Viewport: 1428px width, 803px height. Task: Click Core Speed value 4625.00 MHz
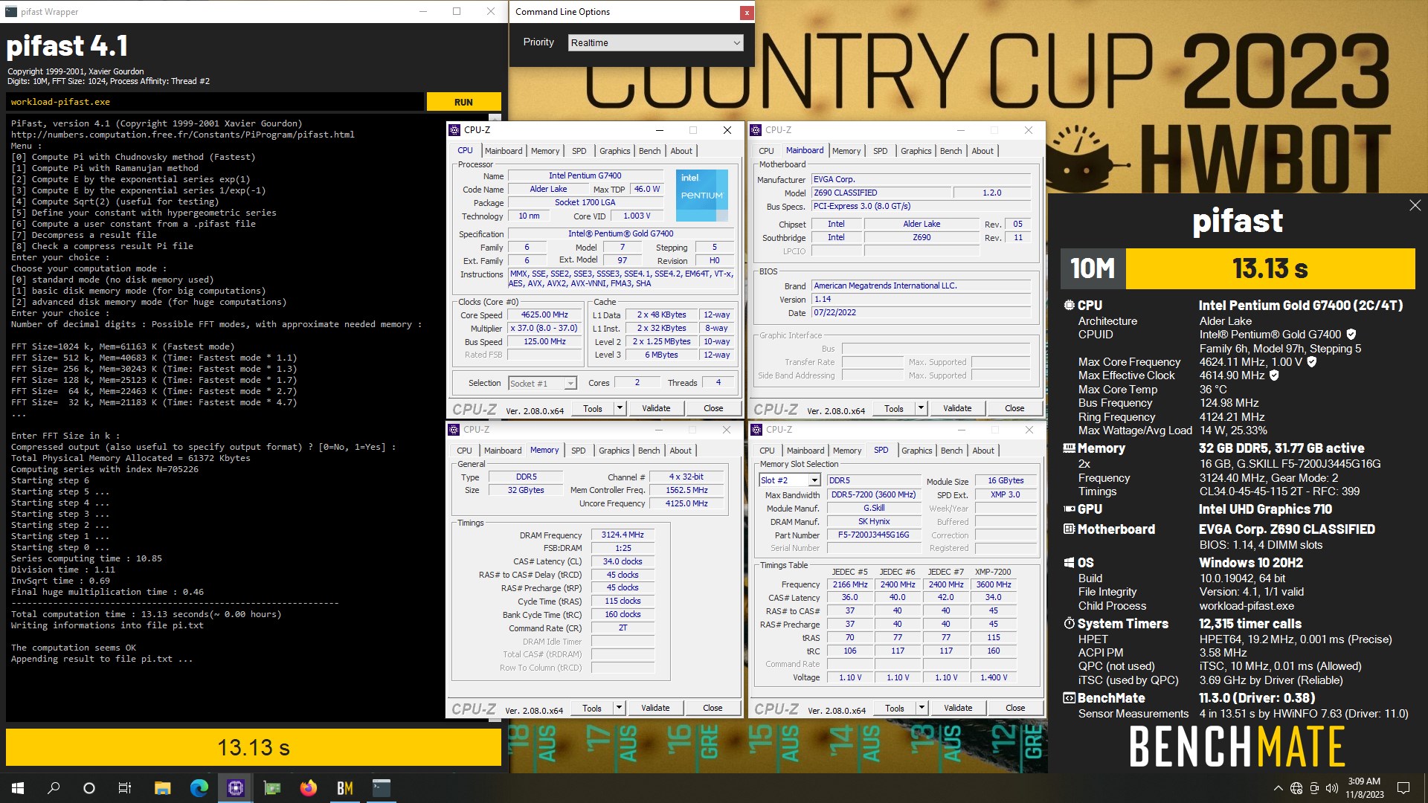pos(544,315)
